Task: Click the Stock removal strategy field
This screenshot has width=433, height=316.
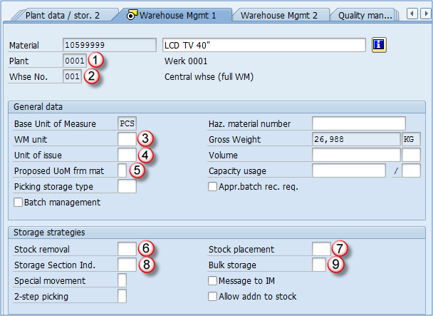Action: pyautogui.click(x=126, y=249)
